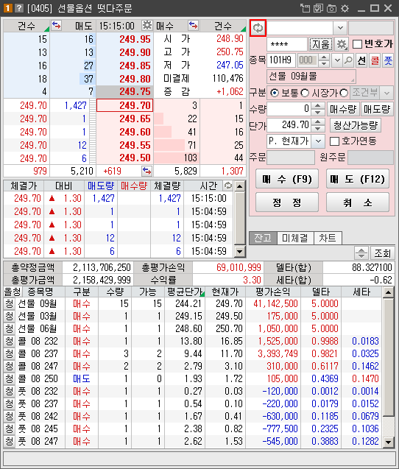Click refresh icon in 시간 column header

[x=228, y=186]
